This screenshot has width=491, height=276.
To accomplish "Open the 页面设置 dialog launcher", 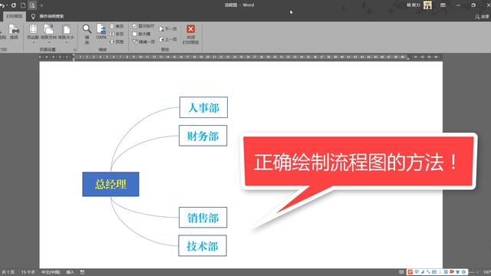I will (75, 50).
